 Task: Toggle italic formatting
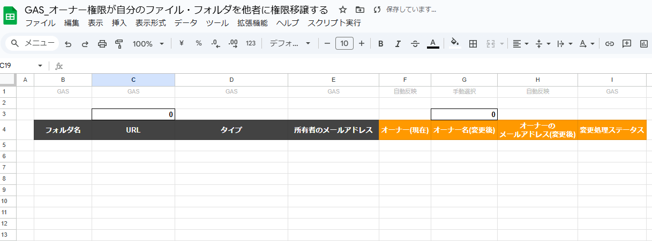click(398, 44)
